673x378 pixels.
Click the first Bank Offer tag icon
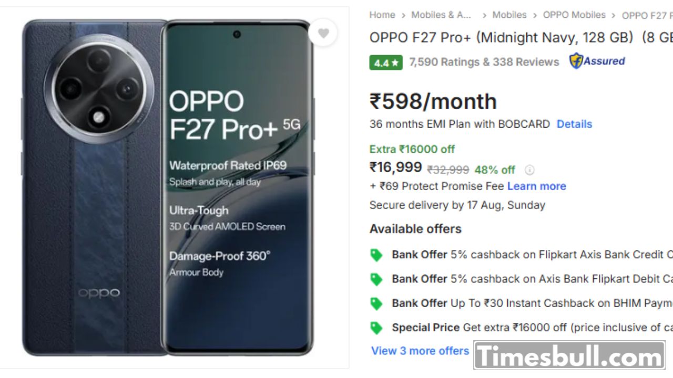376,255
